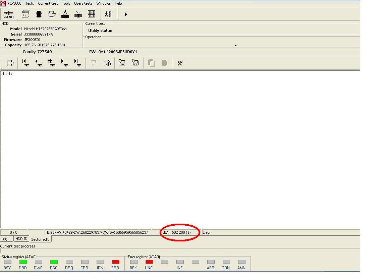
Task: Click the INF error register indicator
Action: click(180, 262)
